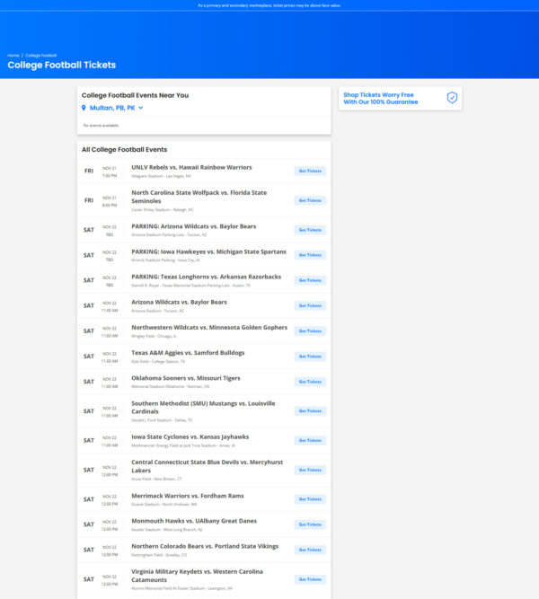Get Tickets for PARKING: Arizona Wildcats vs. Baylor
This screenshot has height=599, width=539.
310,230
